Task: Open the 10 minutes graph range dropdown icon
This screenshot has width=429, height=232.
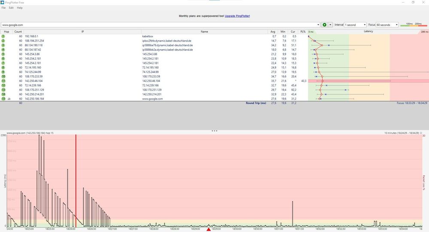Action: (x=421, y=133)
